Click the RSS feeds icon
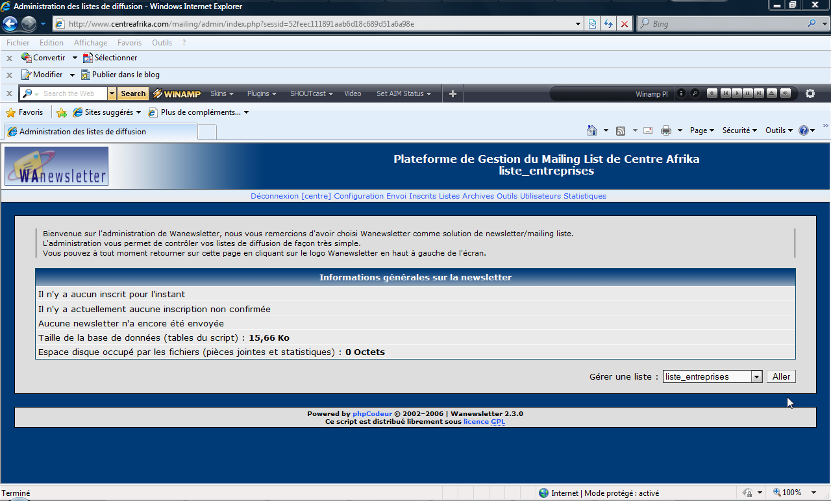Image resolution: width=831 pixels, height=501 pixels. pyautogui.click(x=621, y=130)
